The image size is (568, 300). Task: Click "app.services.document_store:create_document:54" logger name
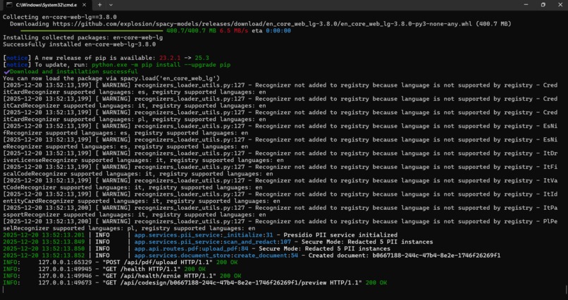coord(216,256)
